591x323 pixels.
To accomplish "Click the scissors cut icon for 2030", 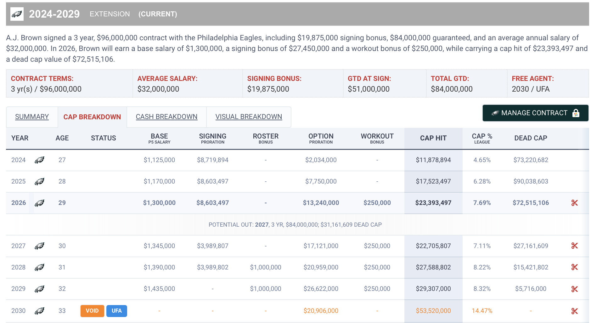I will (574, 311).
